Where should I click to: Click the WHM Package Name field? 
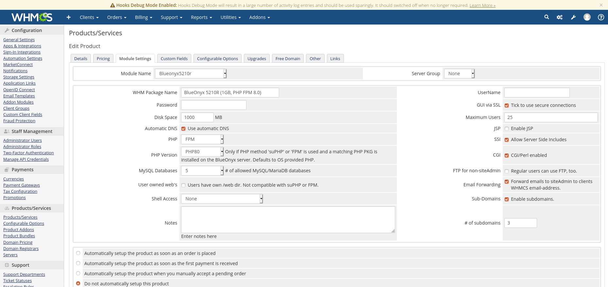(230, 93)
